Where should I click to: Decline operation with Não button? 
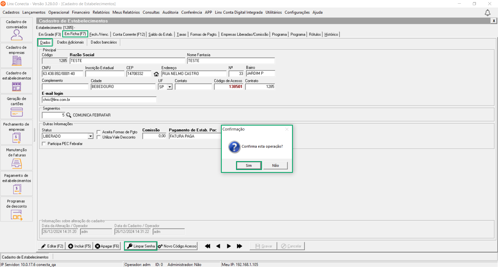click(275, 166)
